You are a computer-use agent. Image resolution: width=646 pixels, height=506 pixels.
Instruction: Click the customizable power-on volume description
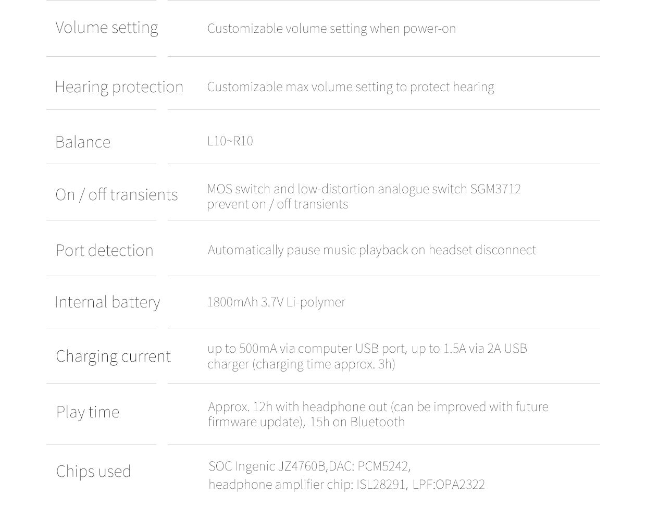331,28
